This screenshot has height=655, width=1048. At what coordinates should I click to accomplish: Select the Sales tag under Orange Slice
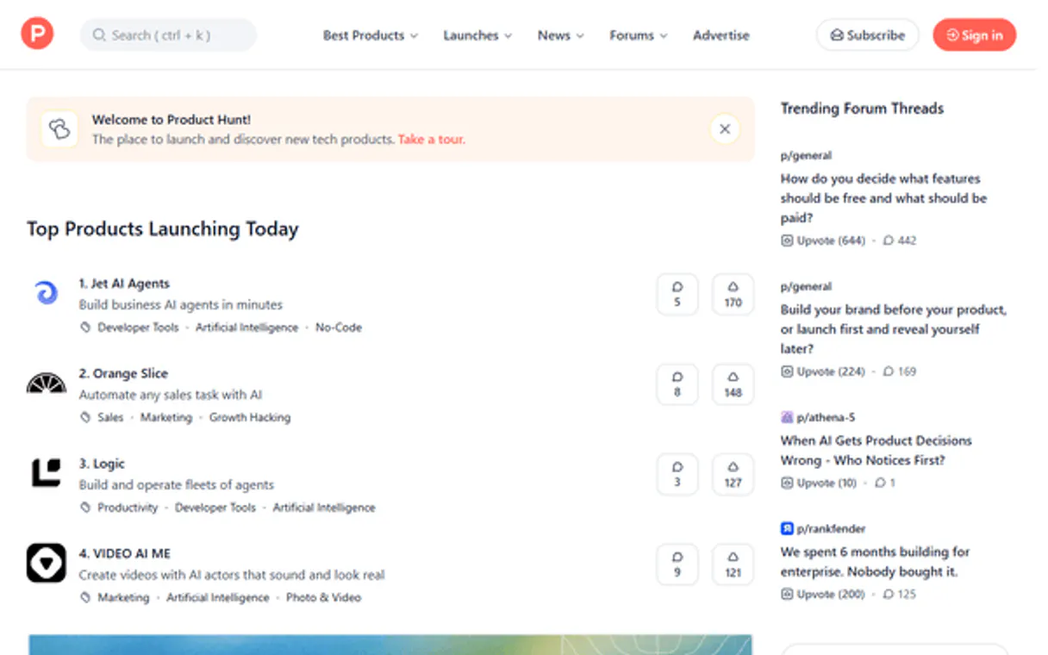[x=110, y=417]
